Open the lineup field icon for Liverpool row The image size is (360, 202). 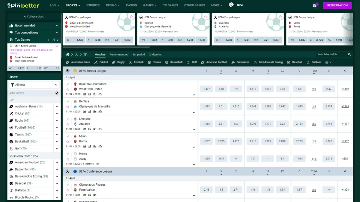click(100, 129)
